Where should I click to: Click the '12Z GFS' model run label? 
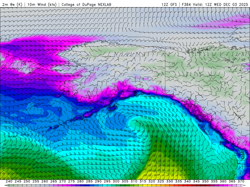[x=169, y=4]
